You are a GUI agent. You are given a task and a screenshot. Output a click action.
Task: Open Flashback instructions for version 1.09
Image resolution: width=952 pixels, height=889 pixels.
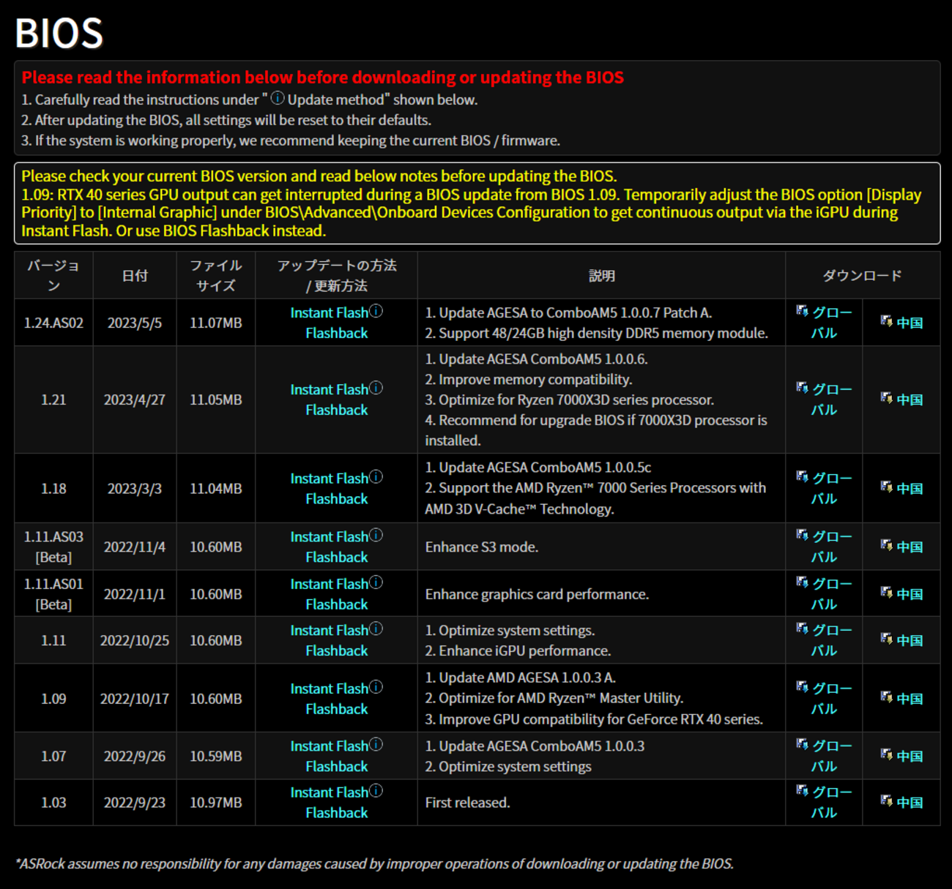[337, 709]
